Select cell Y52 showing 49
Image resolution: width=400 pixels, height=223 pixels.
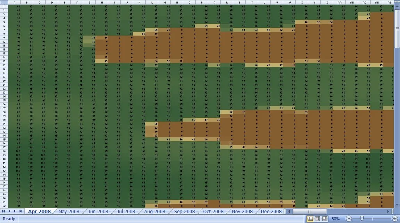coord(314,206)
